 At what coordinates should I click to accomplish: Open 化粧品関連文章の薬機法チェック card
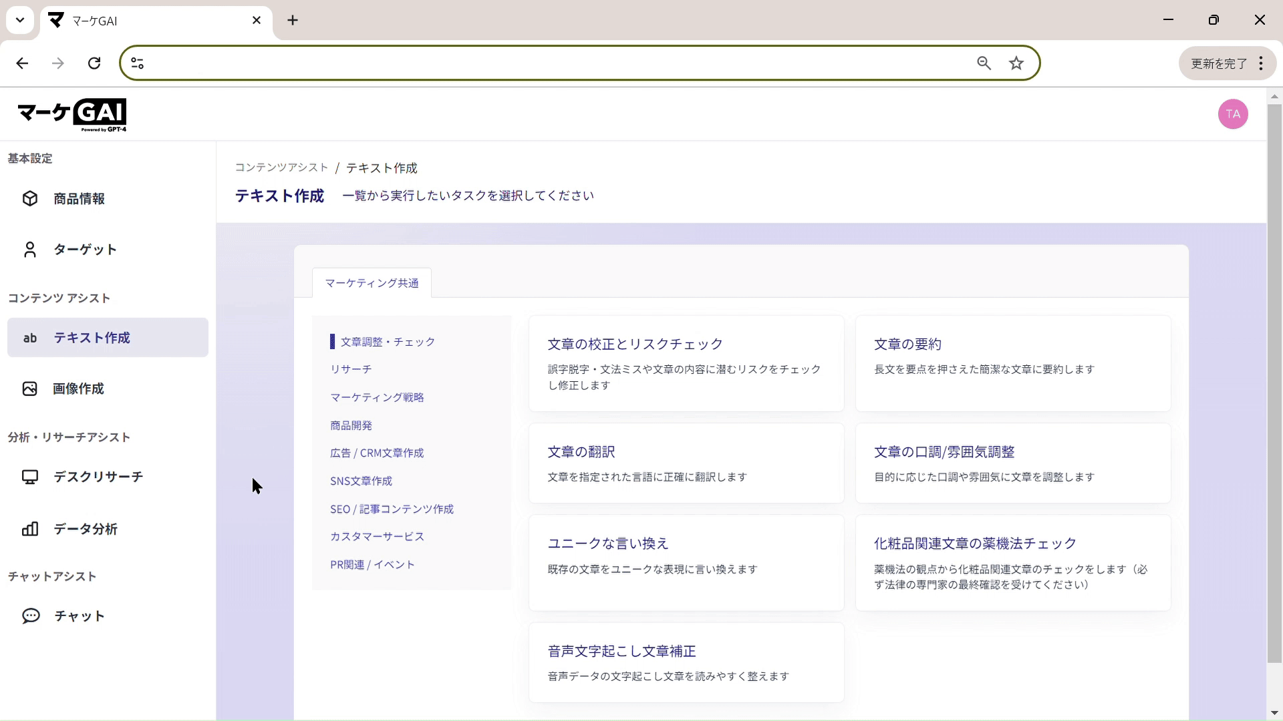pos(1013,563)
